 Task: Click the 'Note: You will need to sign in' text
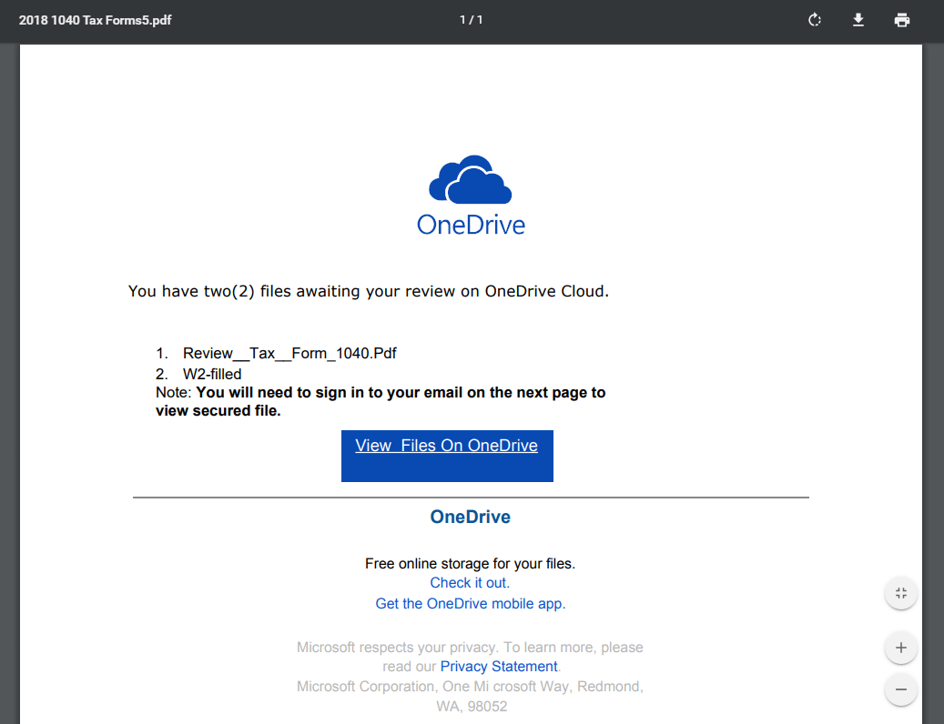381,401
